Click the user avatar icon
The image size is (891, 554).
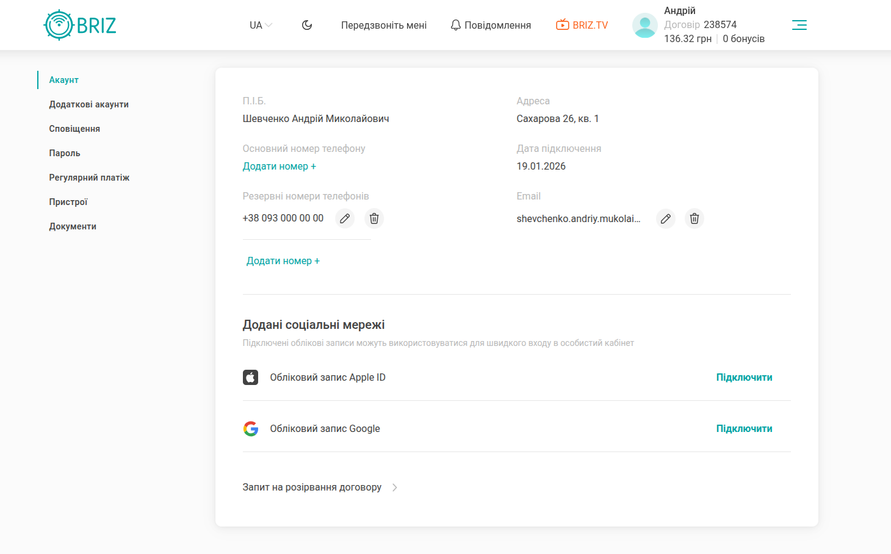[644, 25]
